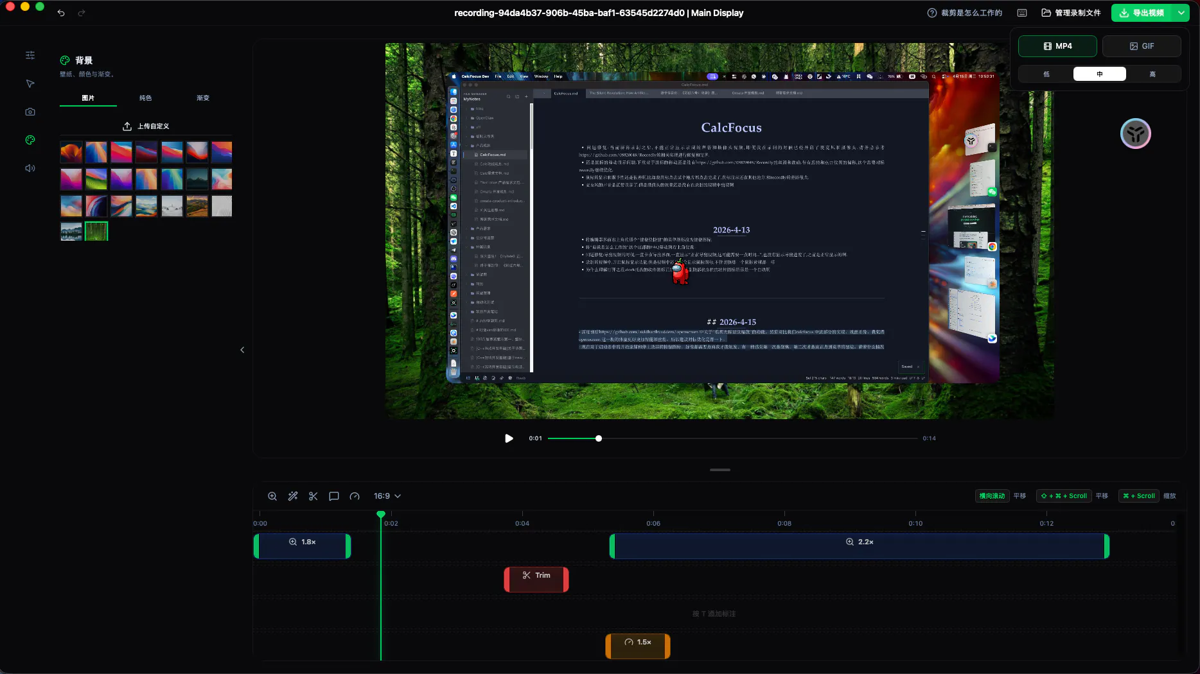
Task: Open the camera settings panel
Action: 30,112
